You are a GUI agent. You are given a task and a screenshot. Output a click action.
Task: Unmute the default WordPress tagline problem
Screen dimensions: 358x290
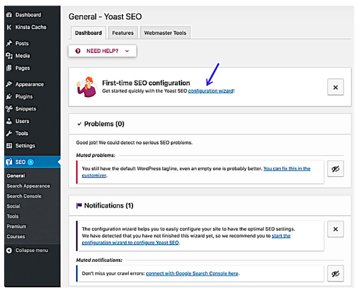point(335,169)
